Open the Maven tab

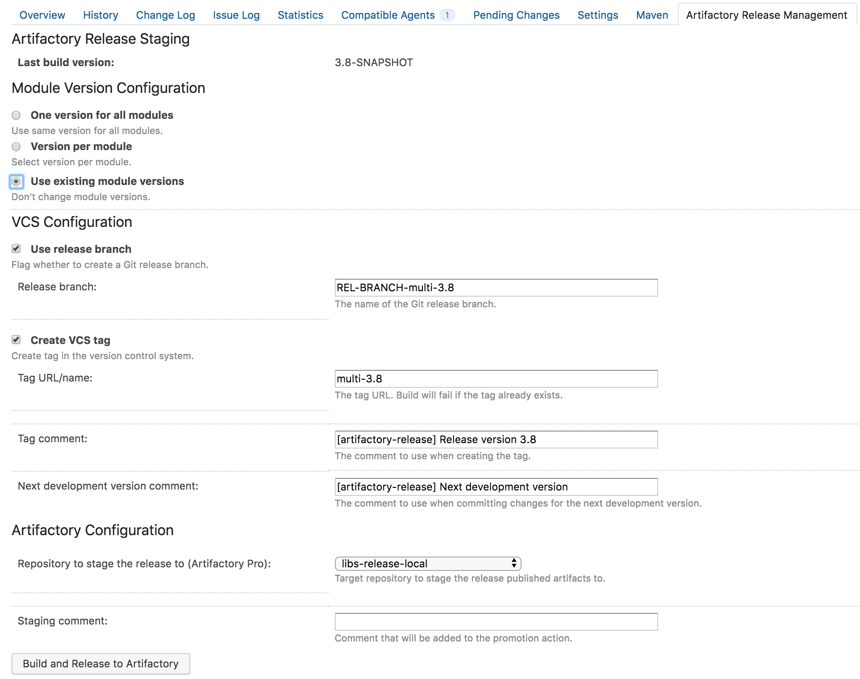click(x=652, y=15)
